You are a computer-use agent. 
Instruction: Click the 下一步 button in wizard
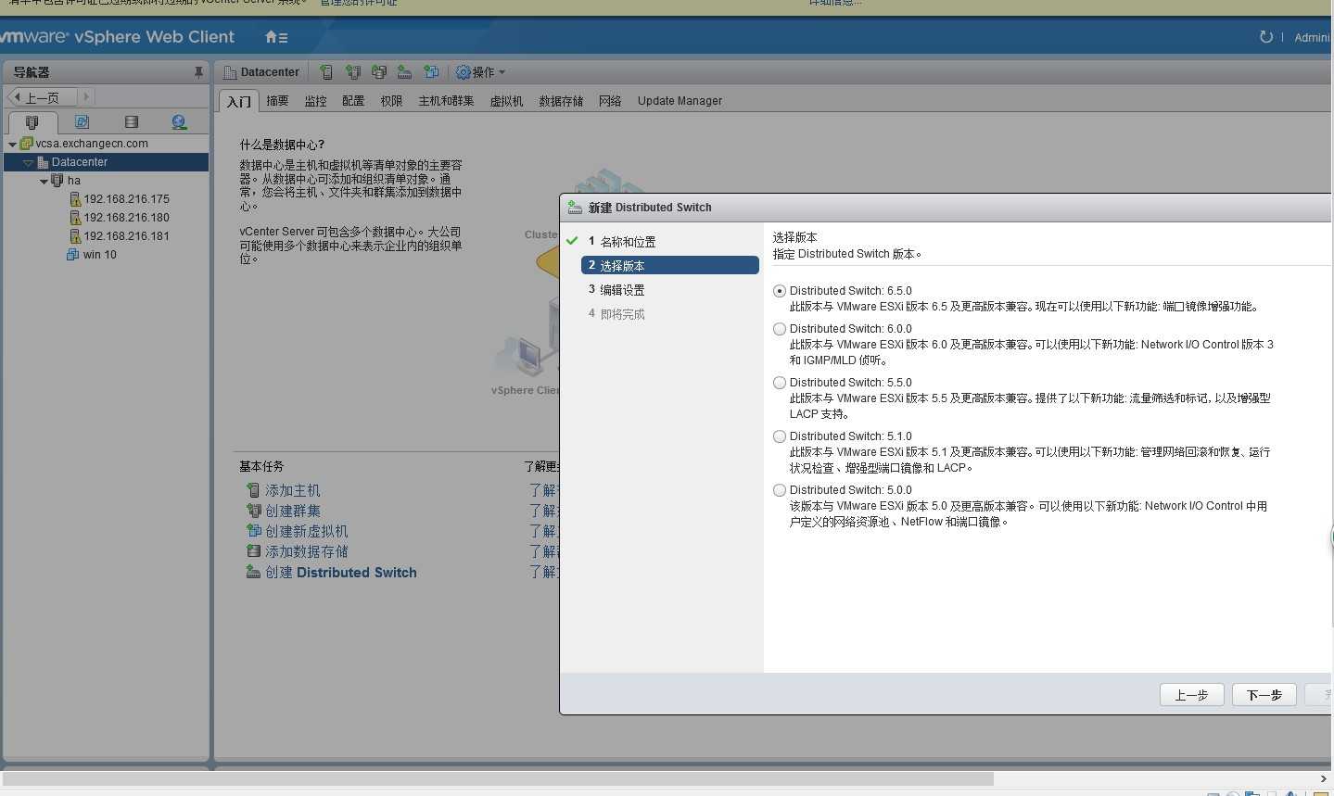tap(1264, 695)
